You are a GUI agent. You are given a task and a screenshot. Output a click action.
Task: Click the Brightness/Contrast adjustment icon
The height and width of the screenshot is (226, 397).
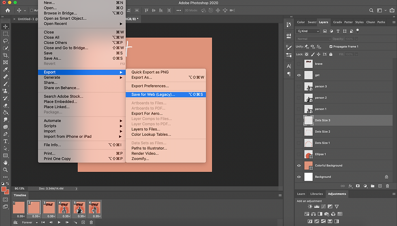click(x=310, y=207)
